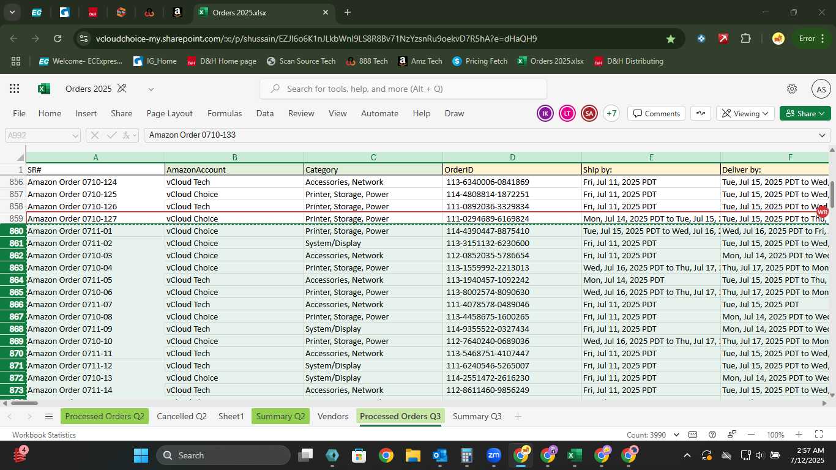Switch to Summary Q3 sheet tab

coord(477,416)
